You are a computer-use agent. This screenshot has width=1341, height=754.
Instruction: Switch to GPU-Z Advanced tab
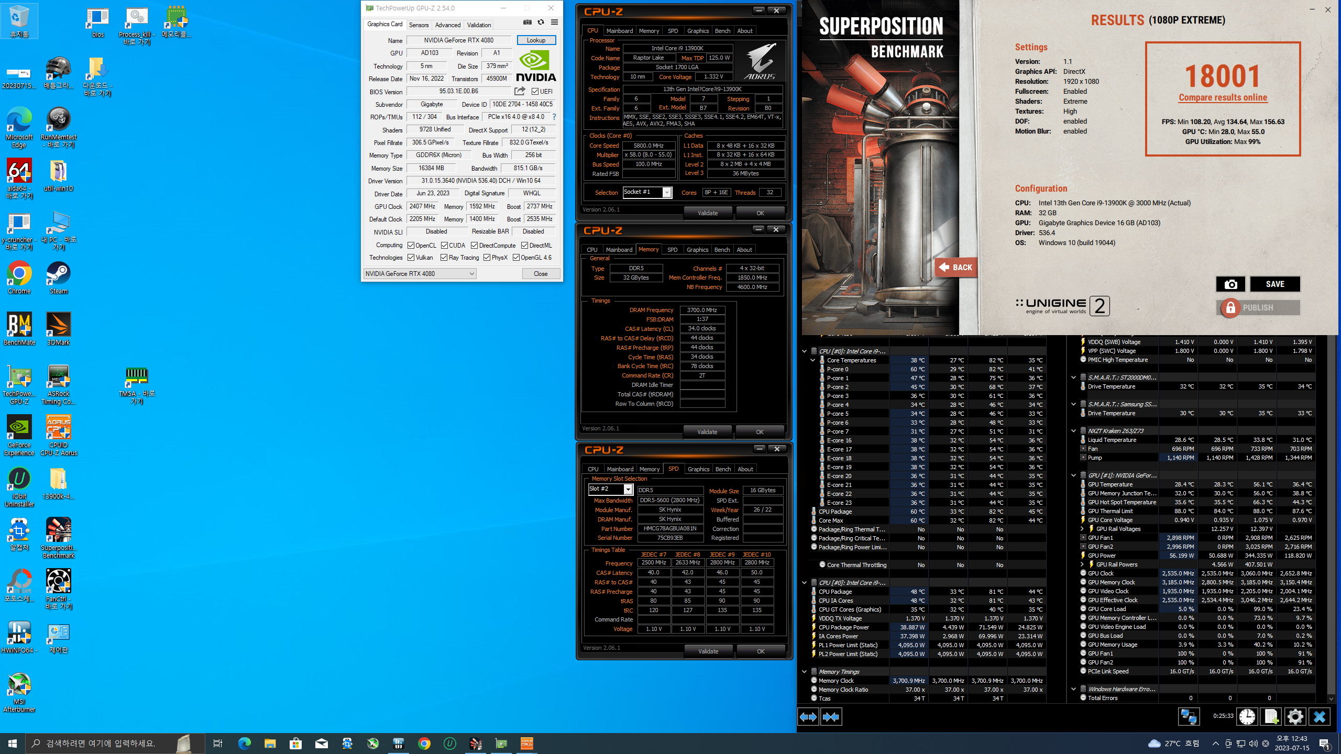(x=448, y=25)
